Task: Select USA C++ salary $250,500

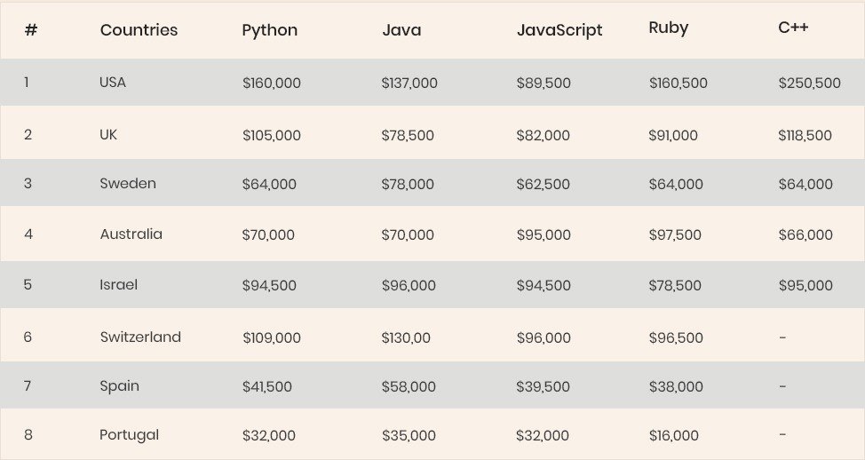Action: point(809,83)
